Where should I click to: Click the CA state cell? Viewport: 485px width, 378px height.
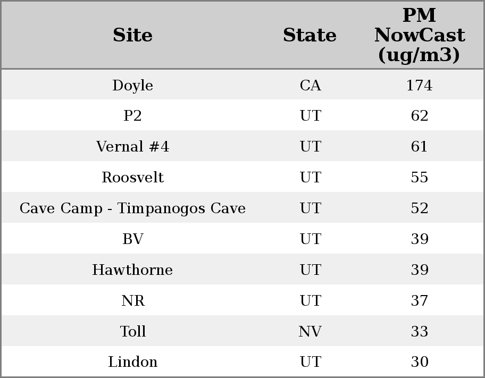(310, 86)
